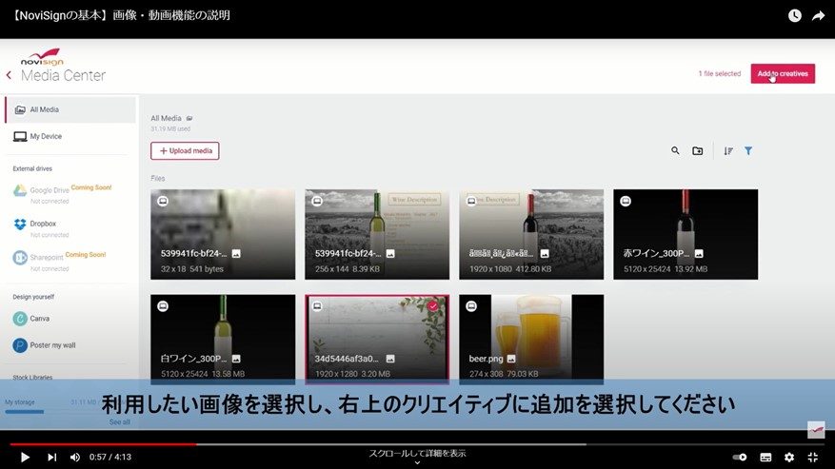Select My Device in the sidebar
The height and width of the screenshot is (469, 835).
point(70,136)
